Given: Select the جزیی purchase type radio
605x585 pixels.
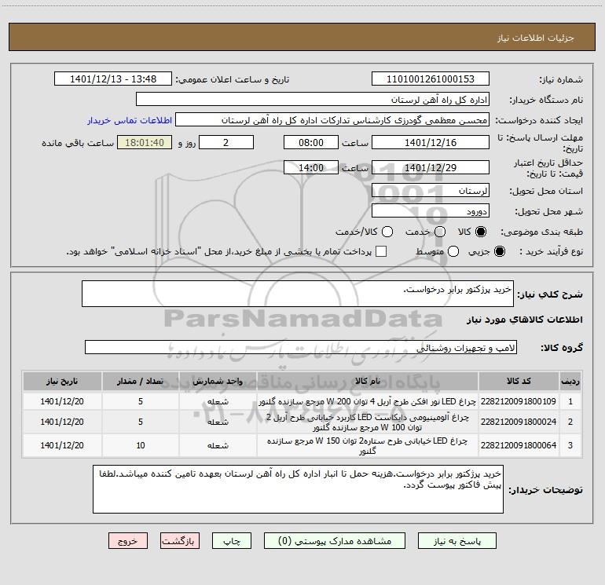Looking at the screenshot, I should (499, 251).
